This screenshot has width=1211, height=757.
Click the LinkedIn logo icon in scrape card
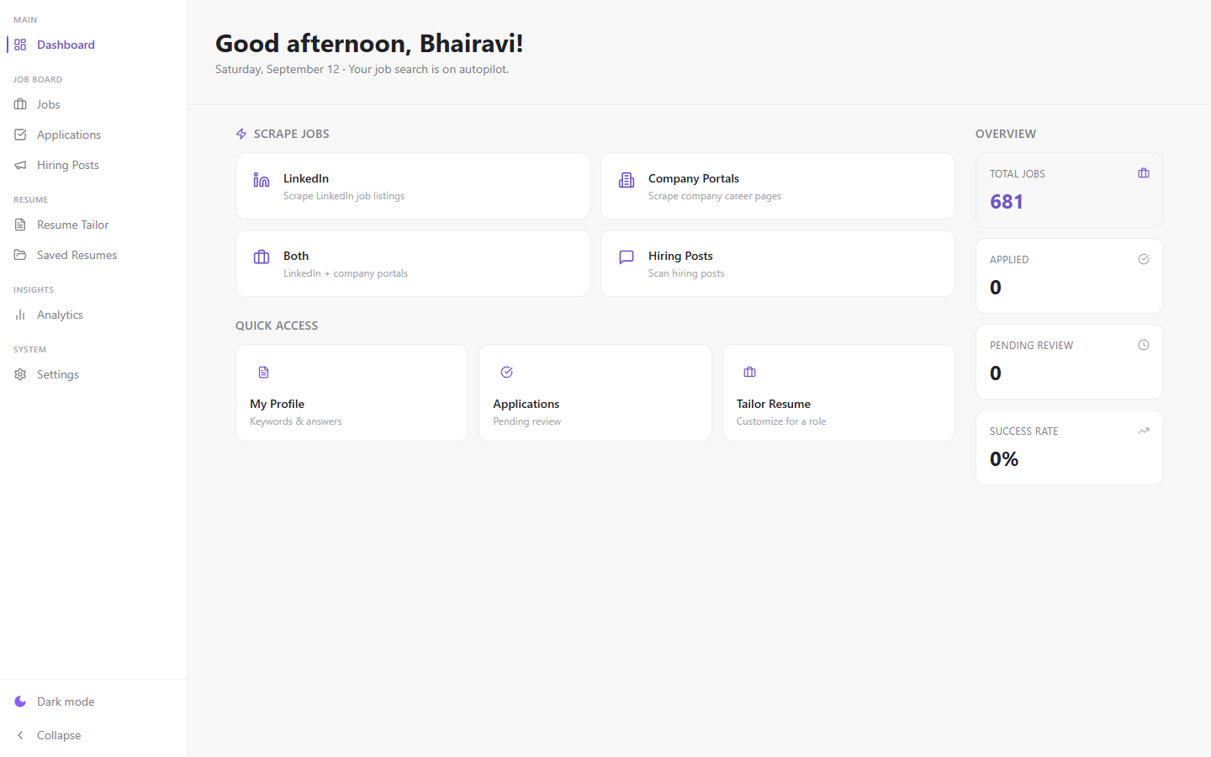point(262,180)
